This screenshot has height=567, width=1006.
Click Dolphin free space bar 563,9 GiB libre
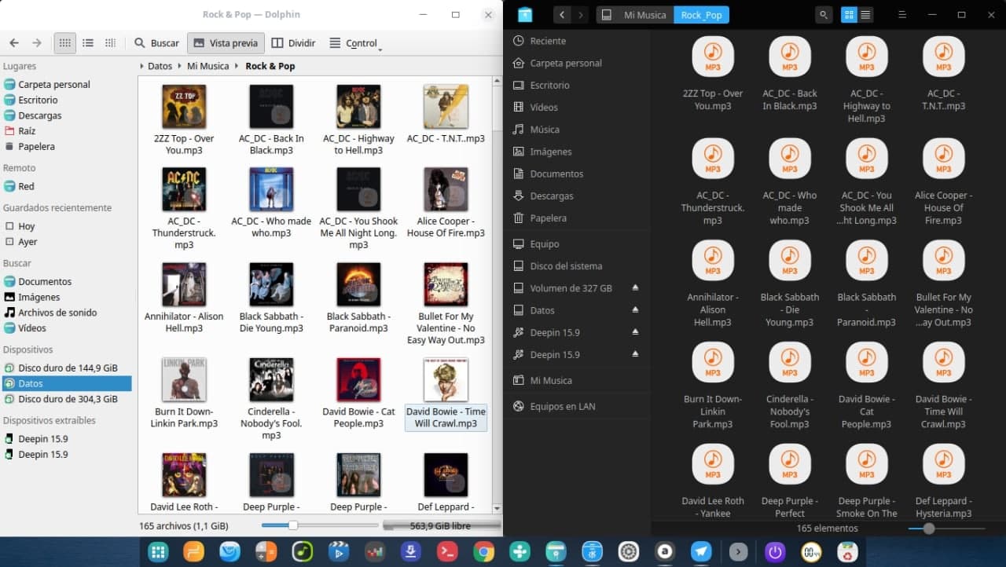(442, 525)
